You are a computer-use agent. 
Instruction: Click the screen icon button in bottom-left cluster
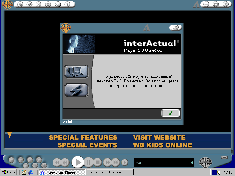(x=11, y=160)
